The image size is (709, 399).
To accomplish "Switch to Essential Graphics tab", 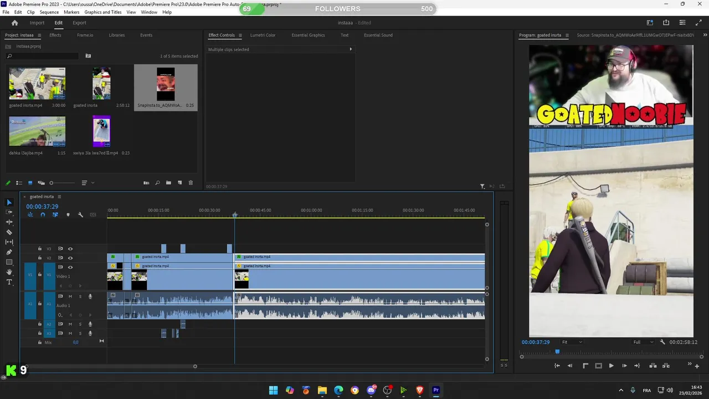I will point(308,35).
